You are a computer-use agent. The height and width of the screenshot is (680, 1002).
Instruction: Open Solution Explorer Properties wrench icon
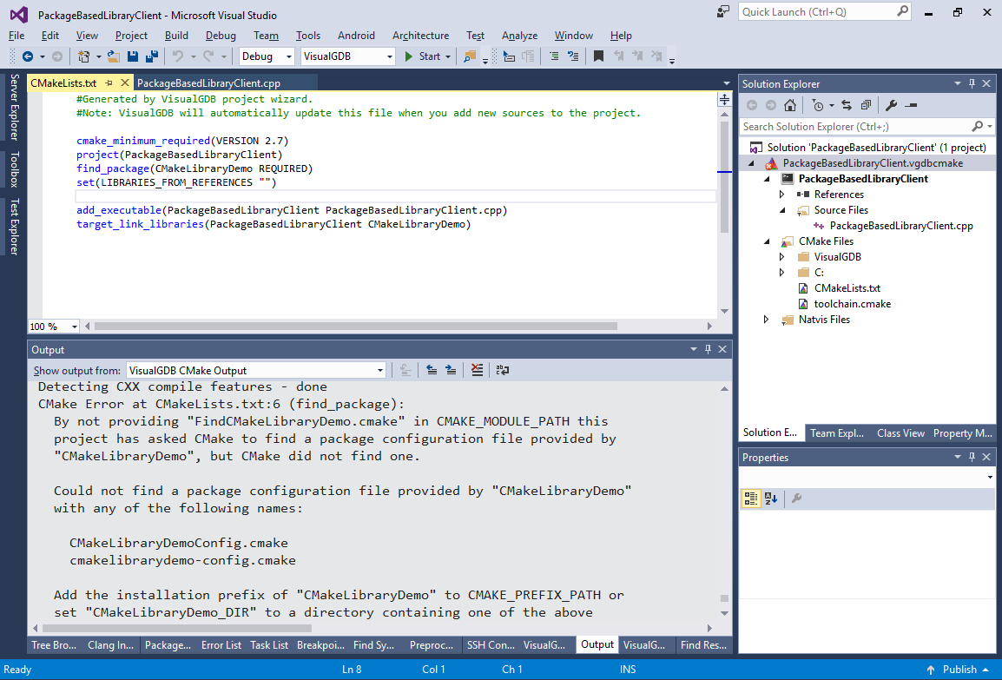(x=891, y=104)
